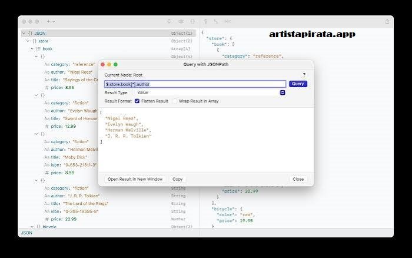Click the # icon beside price 8.95

coord(46,88)
